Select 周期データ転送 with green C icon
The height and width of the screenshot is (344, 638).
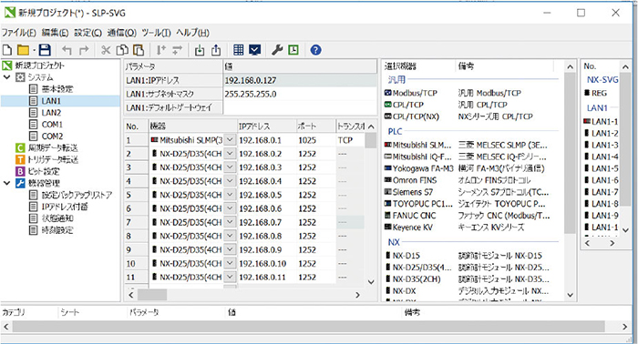click(x=46, y=147)
